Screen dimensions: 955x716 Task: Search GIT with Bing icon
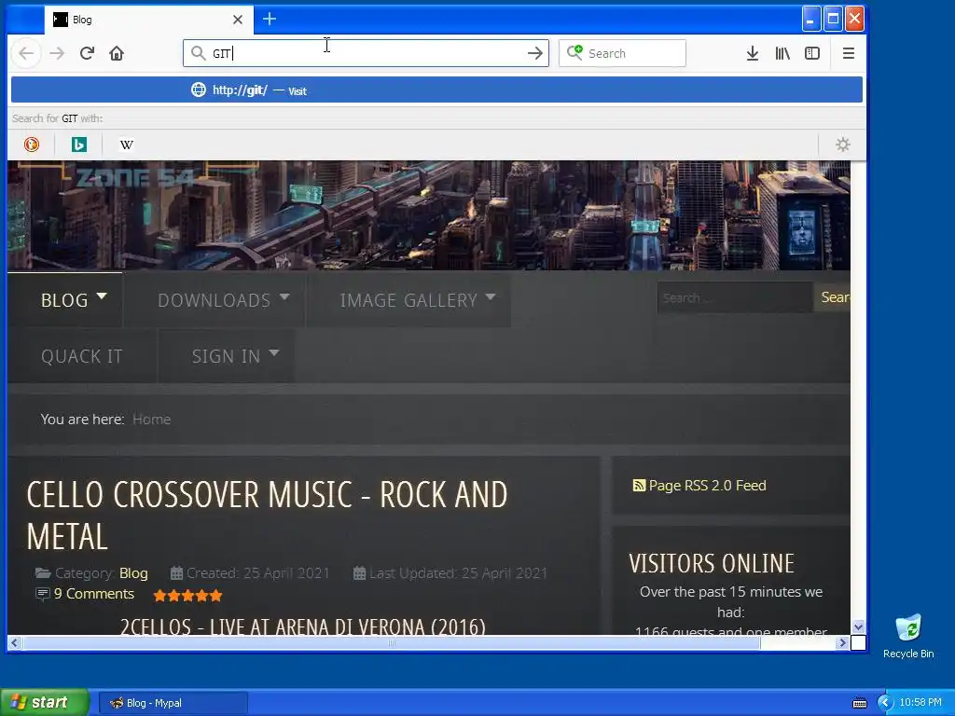(79, 145)
